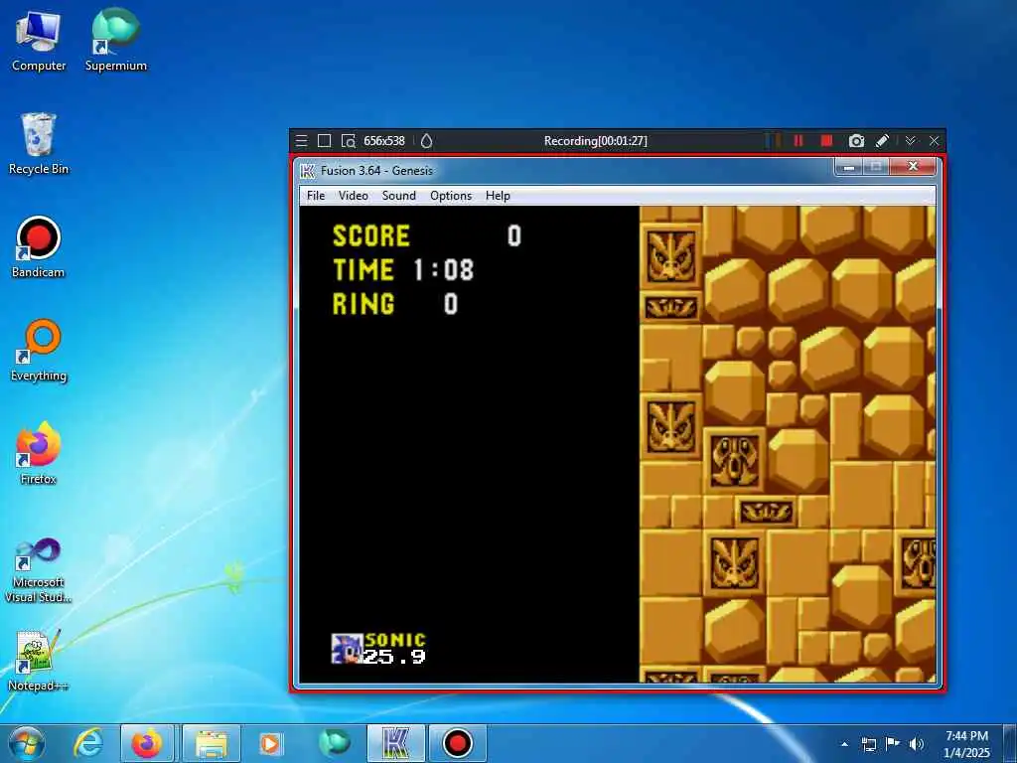Open Windows Media Player from taskbar
Screen dimensions: 1017x763
pos(271,743)
